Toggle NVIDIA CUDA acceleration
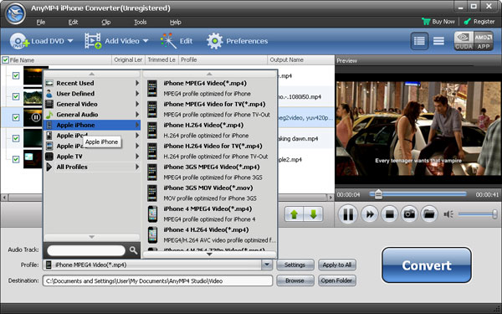The image size is (502, 314). coord(464,41)
